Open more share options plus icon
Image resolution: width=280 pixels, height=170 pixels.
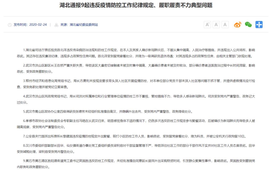tap(259, 25)
